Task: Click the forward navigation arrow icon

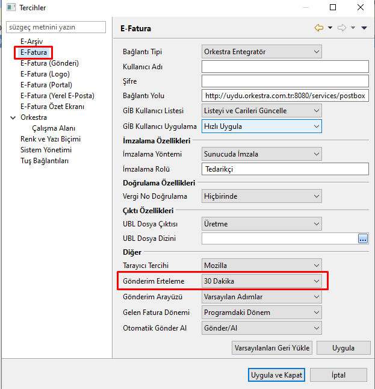Action: point(341,28)
